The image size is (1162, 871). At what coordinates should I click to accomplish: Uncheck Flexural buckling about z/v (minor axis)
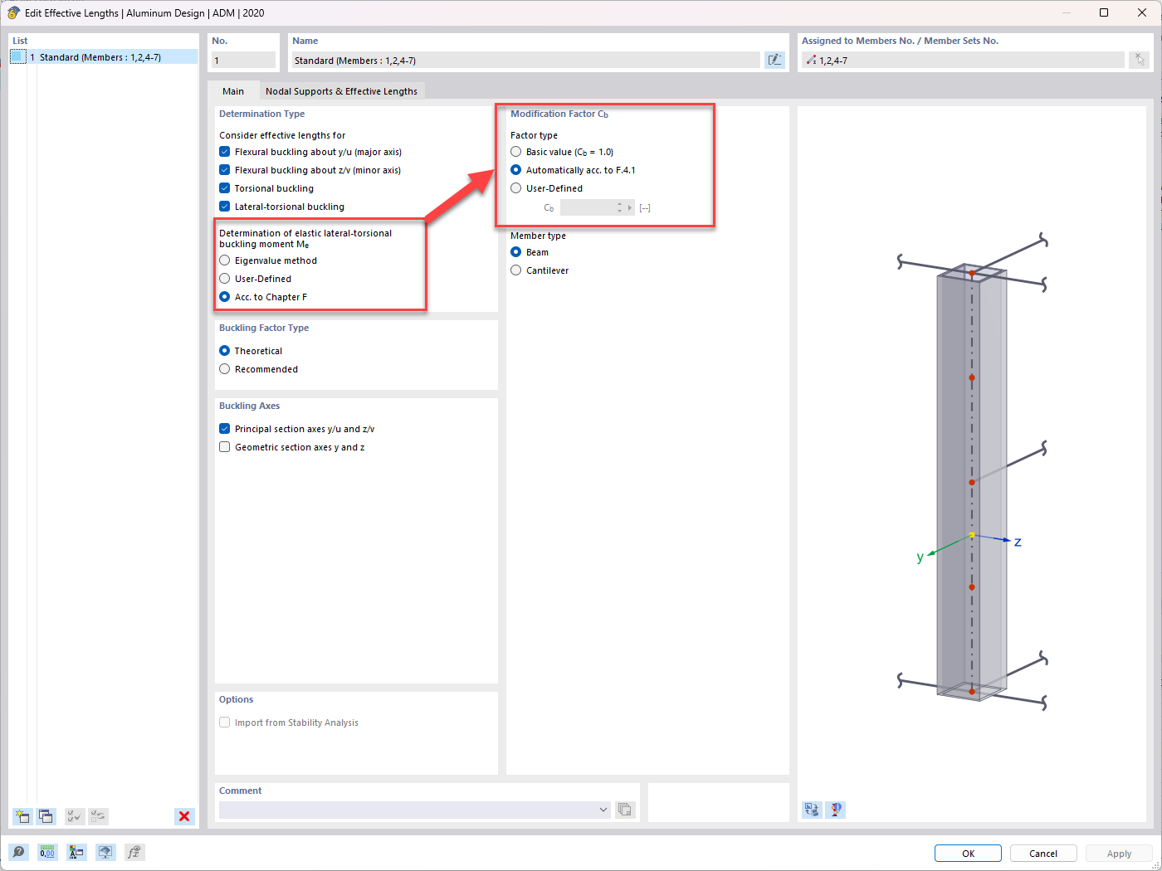[224, 170]
